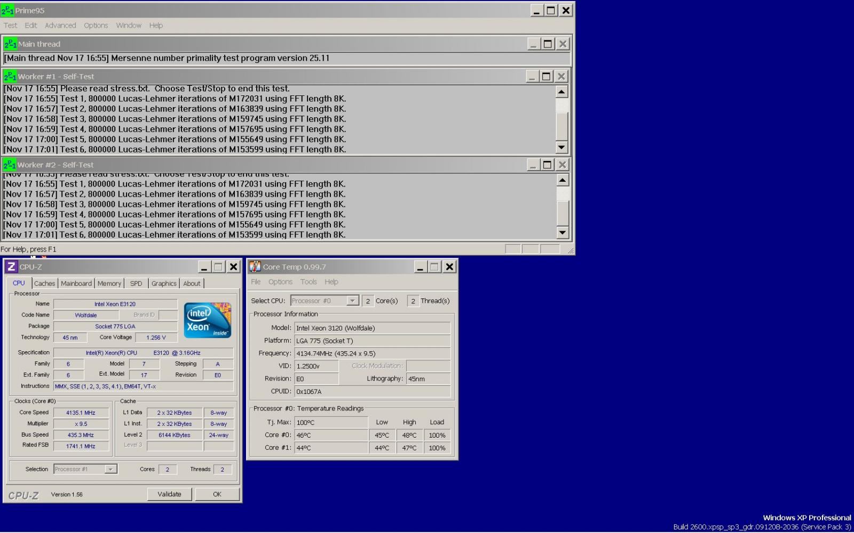Viewport: 854px width, 533px height.
Task: Click the Prime95 title bar icon
Action: (x=7, y=10)
